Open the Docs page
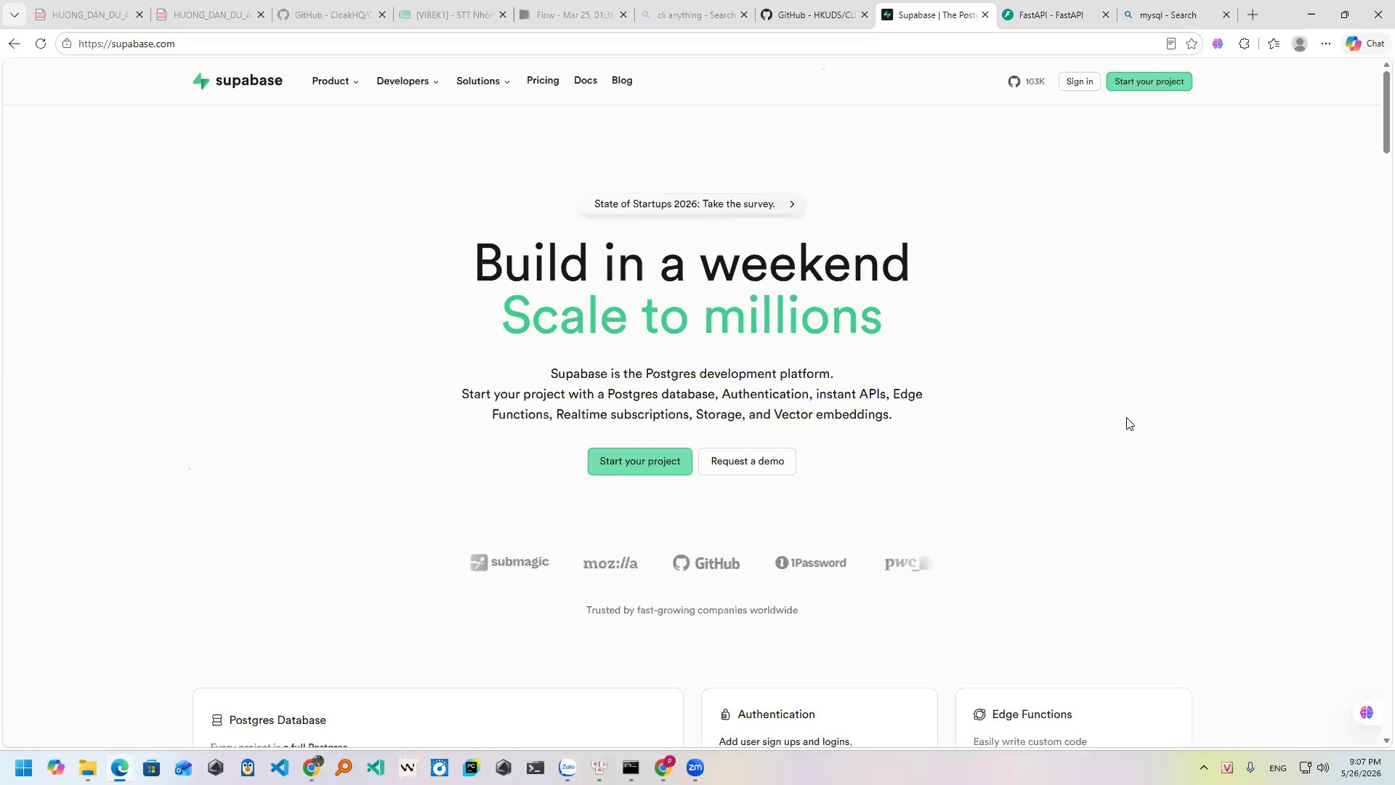 [x=586, y=80]
